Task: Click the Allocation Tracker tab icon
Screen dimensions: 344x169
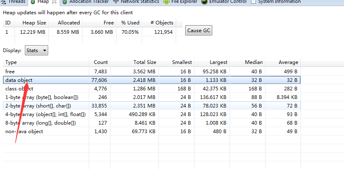Action: pos(64,2)
